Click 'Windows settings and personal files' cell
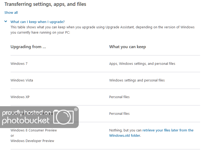 137,80
